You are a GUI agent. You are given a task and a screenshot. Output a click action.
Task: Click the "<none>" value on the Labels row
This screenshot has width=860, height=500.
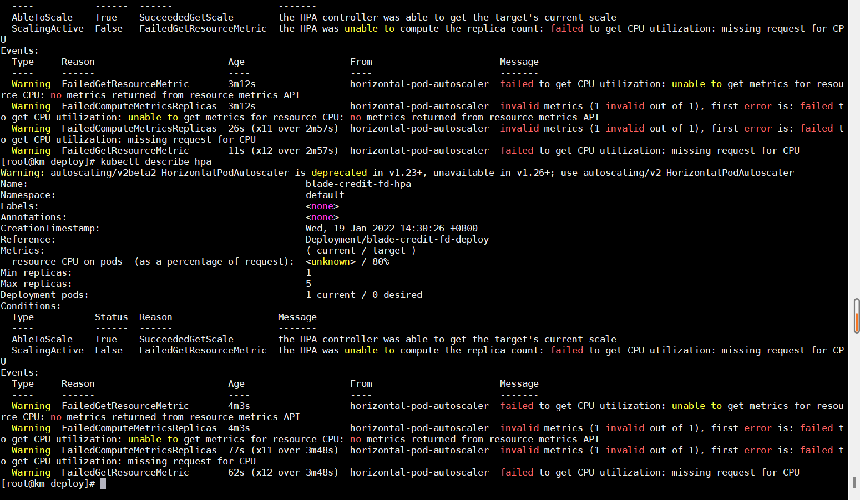(x=322, y=206)
